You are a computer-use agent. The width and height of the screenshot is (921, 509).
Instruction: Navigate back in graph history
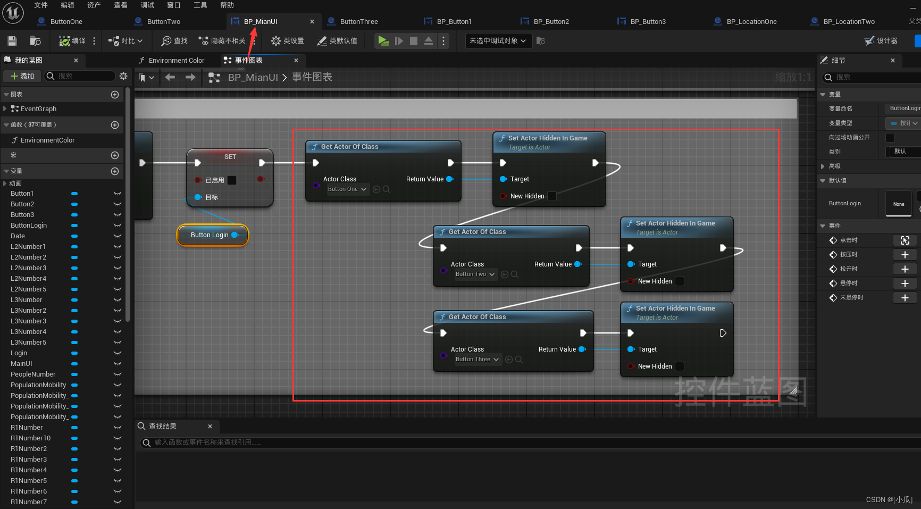point(170,78)
